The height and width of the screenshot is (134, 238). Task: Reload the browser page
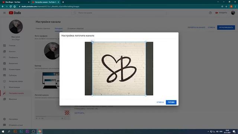pyautogui.click(x=11, y=7)
